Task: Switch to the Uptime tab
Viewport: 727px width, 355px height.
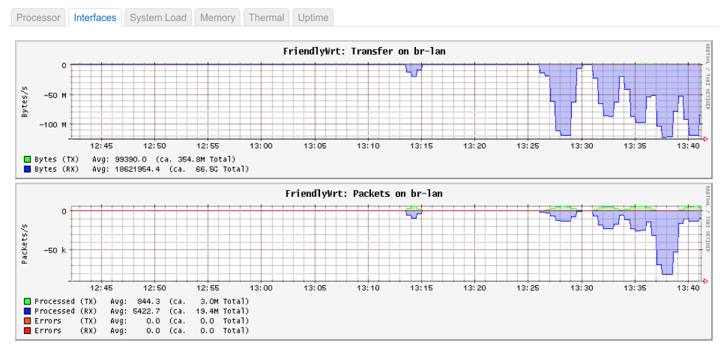Action: (313, 18)
